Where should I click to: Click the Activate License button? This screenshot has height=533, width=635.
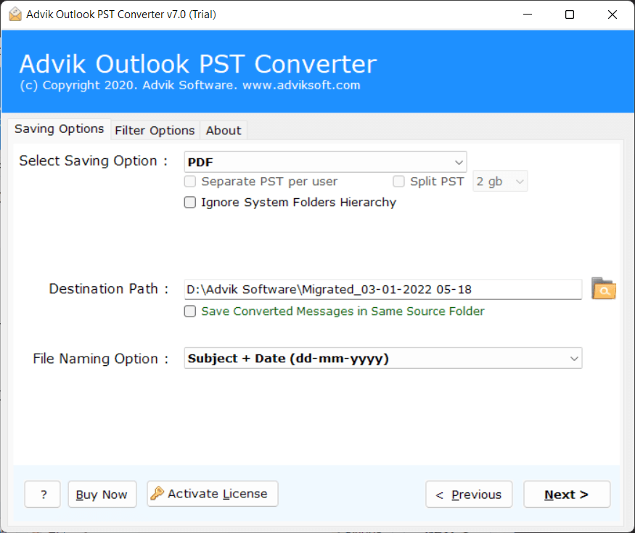point(212,493)
